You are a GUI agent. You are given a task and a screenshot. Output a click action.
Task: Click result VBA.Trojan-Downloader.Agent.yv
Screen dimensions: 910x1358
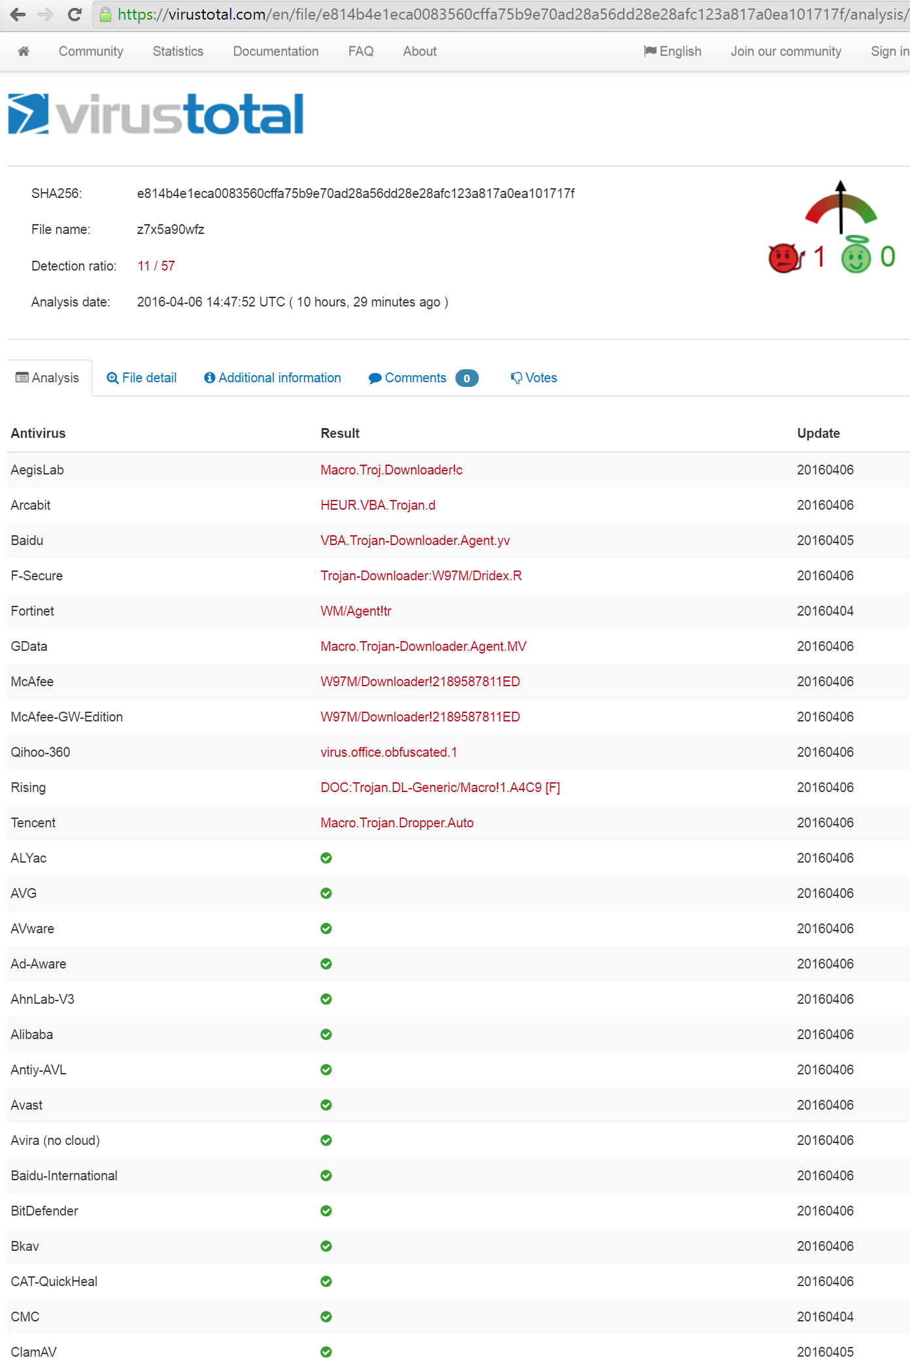click(415, 540)
